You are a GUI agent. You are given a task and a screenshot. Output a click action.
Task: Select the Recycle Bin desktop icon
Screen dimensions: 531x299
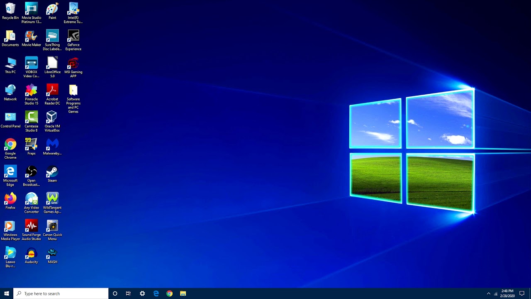tap(10, 11)
